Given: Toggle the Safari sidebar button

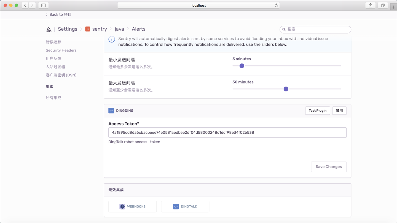Looking at the screenshot, I should point(44,5).
